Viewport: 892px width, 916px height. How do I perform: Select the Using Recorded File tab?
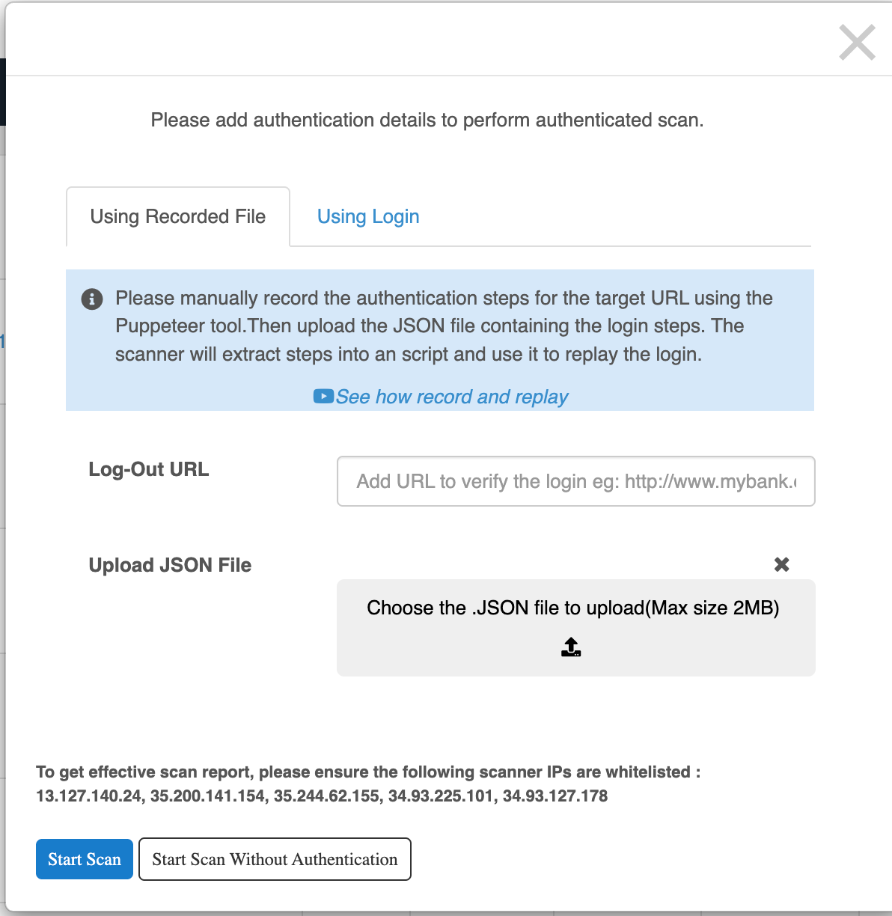point(178,217)
